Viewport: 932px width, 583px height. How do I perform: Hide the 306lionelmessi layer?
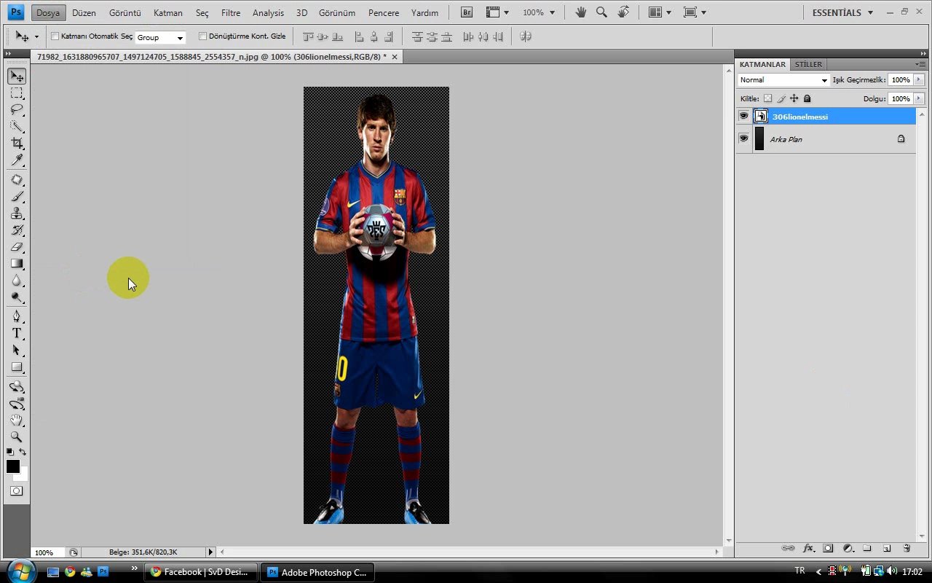coord(743,116)
